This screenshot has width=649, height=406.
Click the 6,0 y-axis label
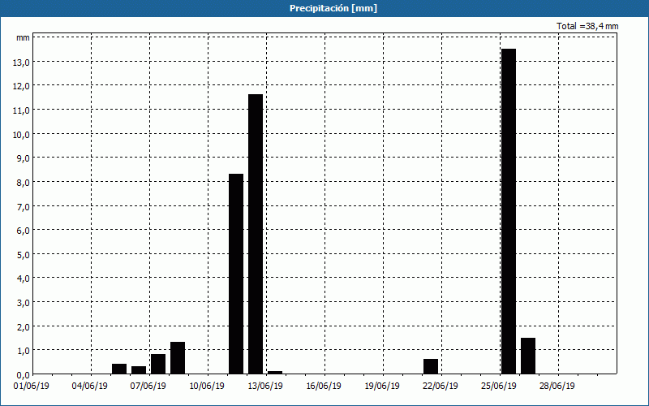pyautogui.click(x=23, y=231)
